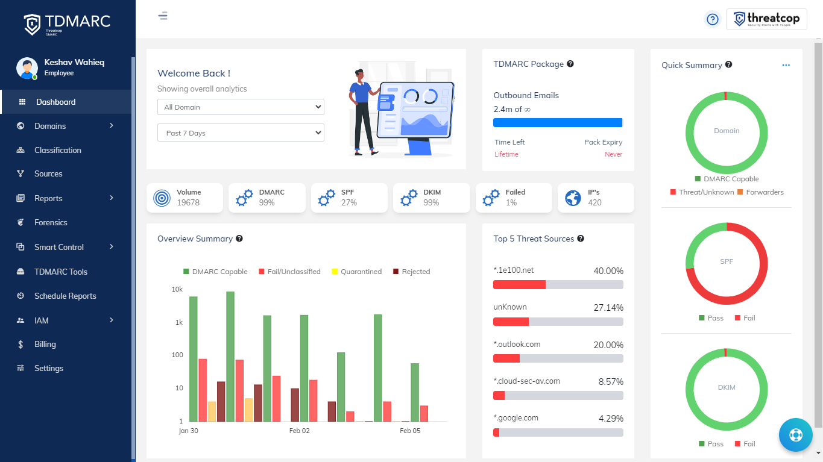Viewport: 823px width, 462px height.
Task: Open the Past 7 Days dropdown
Action: (241, 133)
